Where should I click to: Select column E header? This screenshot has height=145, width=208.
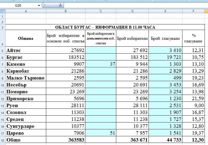(x=165, y=11)
